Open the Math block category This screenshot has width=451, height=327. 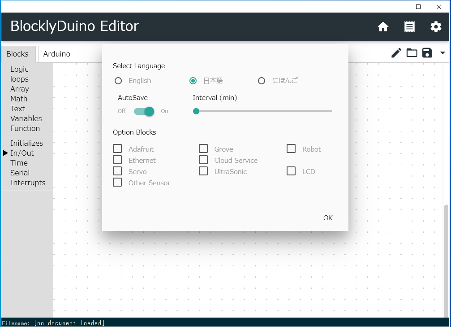click(19, 99)
